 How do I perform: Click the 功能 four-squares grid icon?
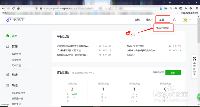pos(8,85)
